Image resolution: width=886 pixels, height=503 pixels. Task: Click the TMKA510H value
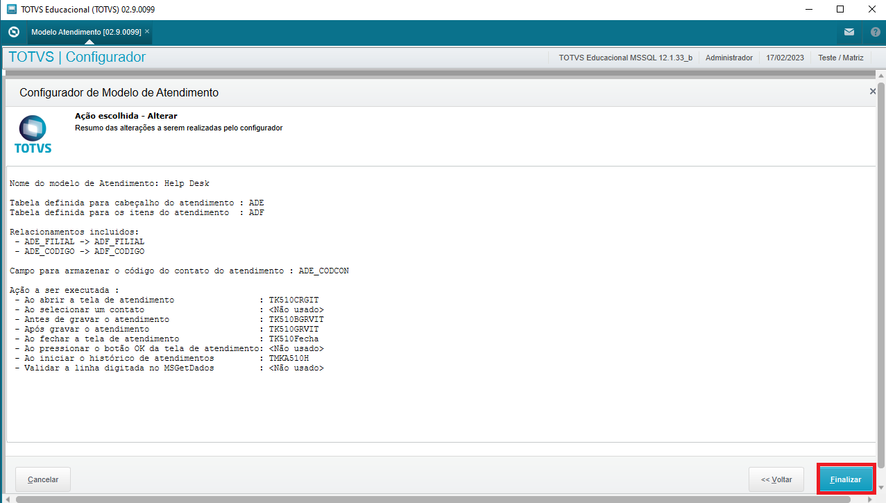[x=289, y=358]
